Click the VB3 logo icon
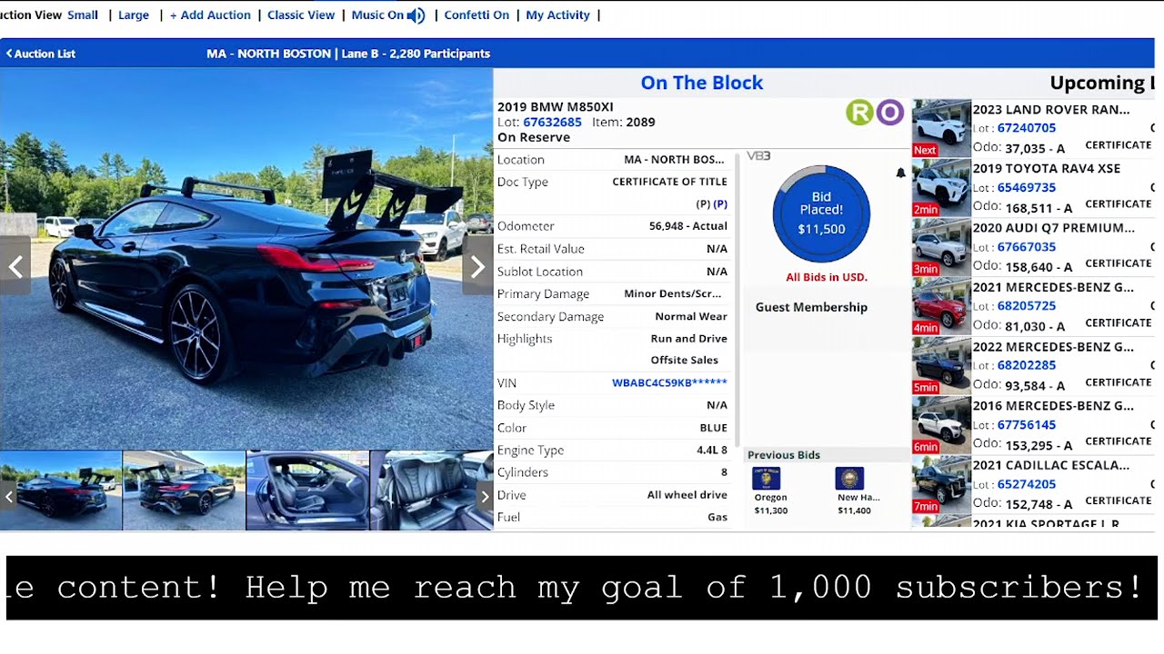Screen dimensions: 1164x654 [758, 156]
